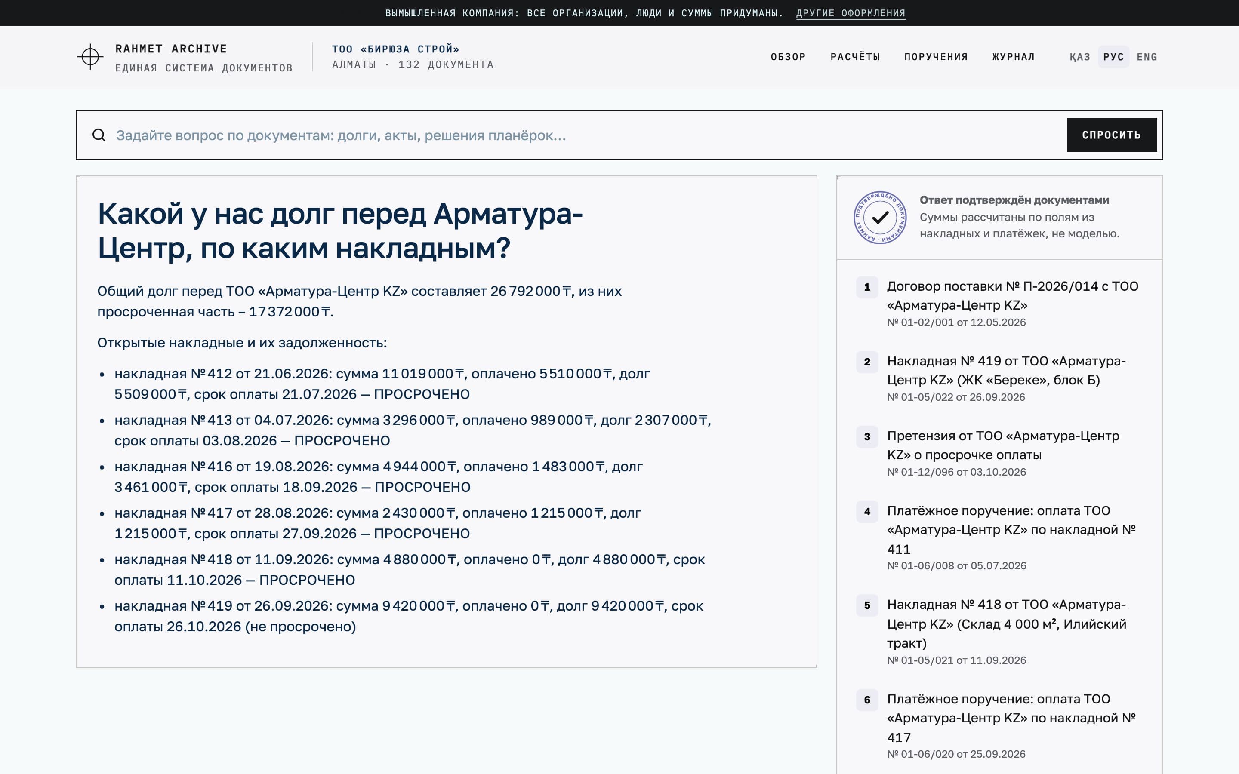Follow the Другие оформления link

coord(851,13)
